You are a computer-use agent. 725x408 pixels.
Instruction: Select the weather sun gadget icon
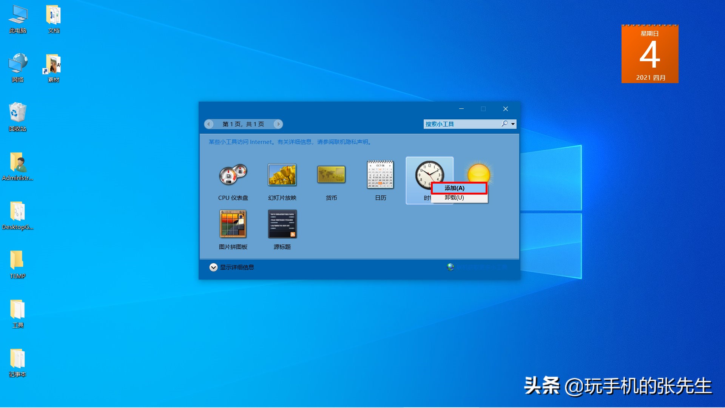pos(479,172)
